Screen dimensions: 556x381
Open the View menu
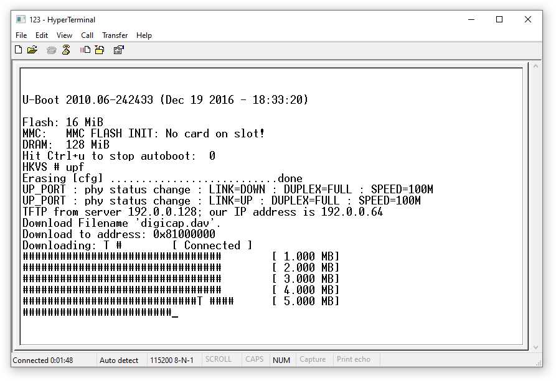pyautogui.click(x=65, y=35)
